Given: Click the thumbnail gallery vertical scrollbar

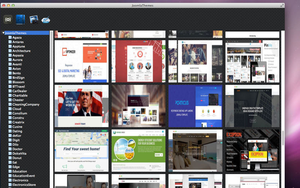Looking at the screenshot, I should click(283, 138).
